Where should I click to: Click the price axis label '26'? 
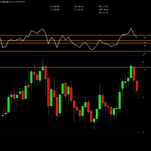coord(143,62)
